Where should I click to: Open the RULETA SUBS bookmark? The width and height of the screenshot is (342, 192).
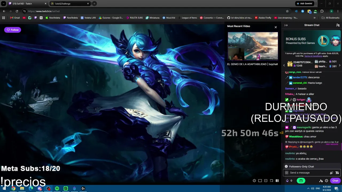(x=134, y=18)
